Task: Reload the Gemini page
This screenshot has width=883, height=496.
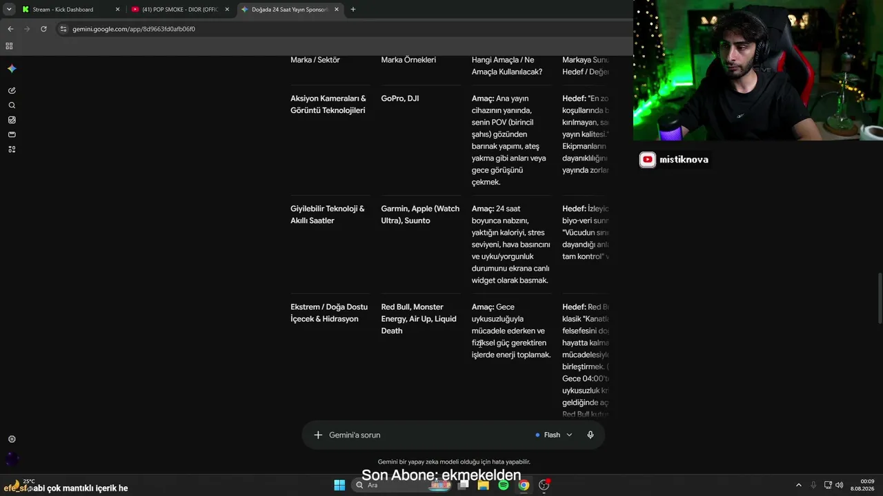Action: 43,29
